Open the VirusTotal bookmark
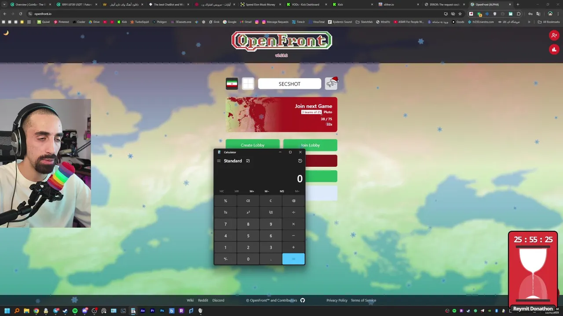 (x=318, y=22)
